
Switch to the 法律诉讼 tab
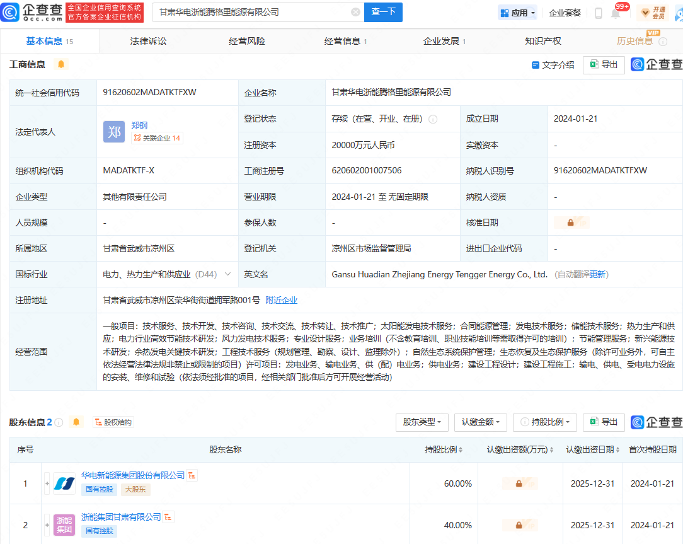click(x=148, y=41)
